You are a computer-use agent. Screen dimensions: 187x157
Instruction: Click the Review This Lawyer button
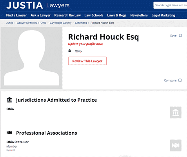(87, 61)
